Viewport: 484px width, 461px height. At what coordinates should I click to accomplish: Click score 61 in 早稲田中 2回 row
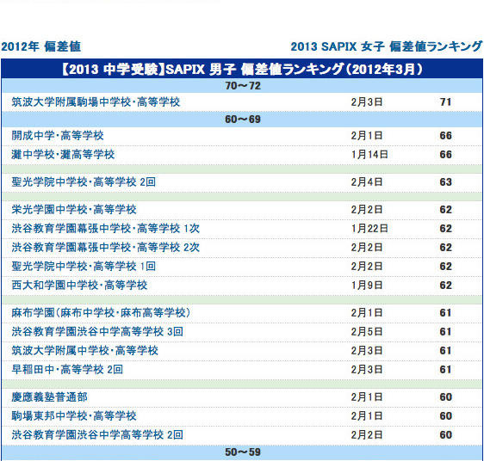click(x=446, y=370)
